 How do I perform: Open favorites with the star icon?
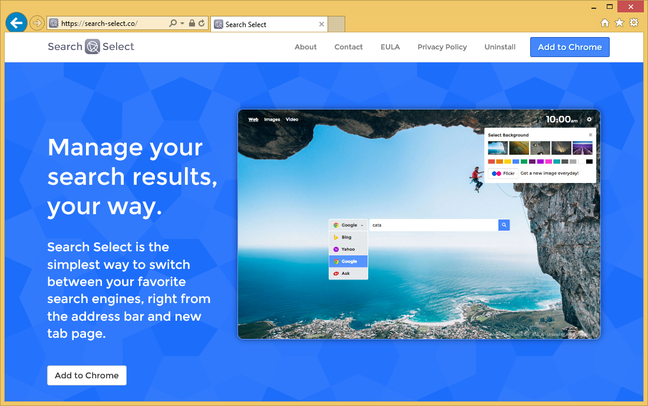point(619,23)
